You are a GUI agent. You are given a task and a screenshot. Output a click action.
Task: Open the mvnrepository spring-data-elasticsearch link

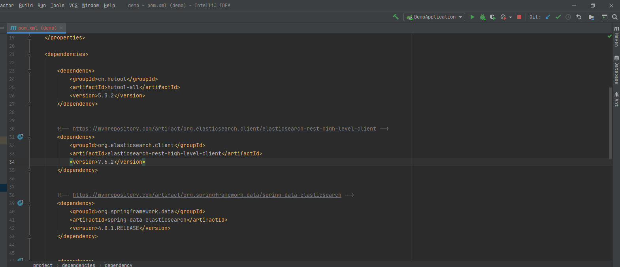[x=207, y=195]
